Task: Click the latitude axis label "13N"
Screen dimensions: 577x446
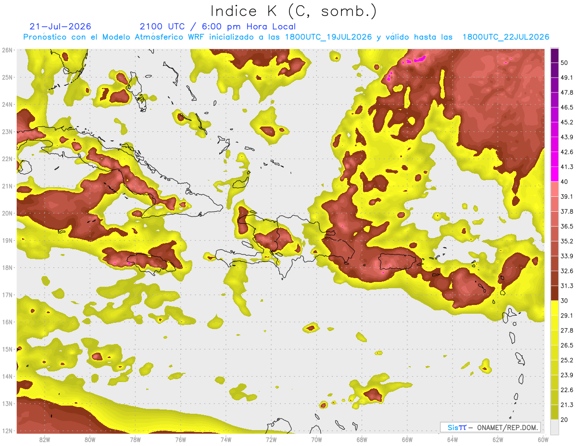Action: coord(7,403)
